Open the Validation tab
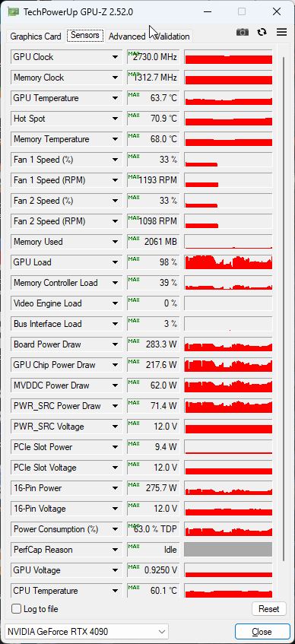 pos(172,36)
